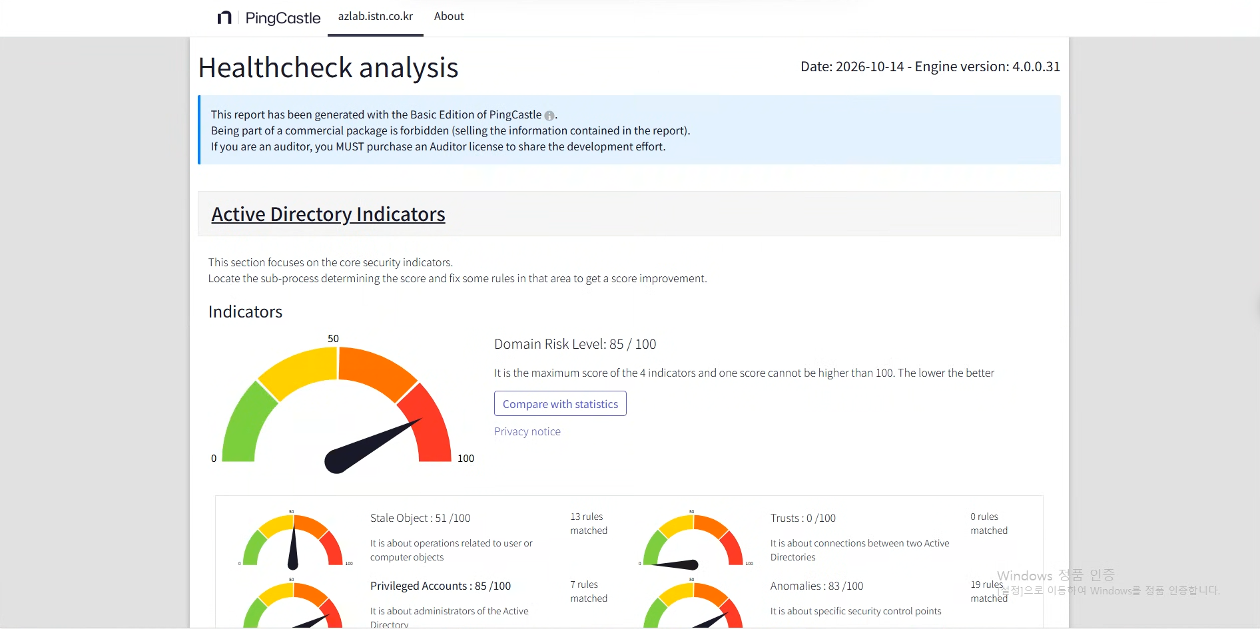Select the 'Trusts : 0 /100' text
This screenshot has width=1260, height=629.
coord(803,518)
